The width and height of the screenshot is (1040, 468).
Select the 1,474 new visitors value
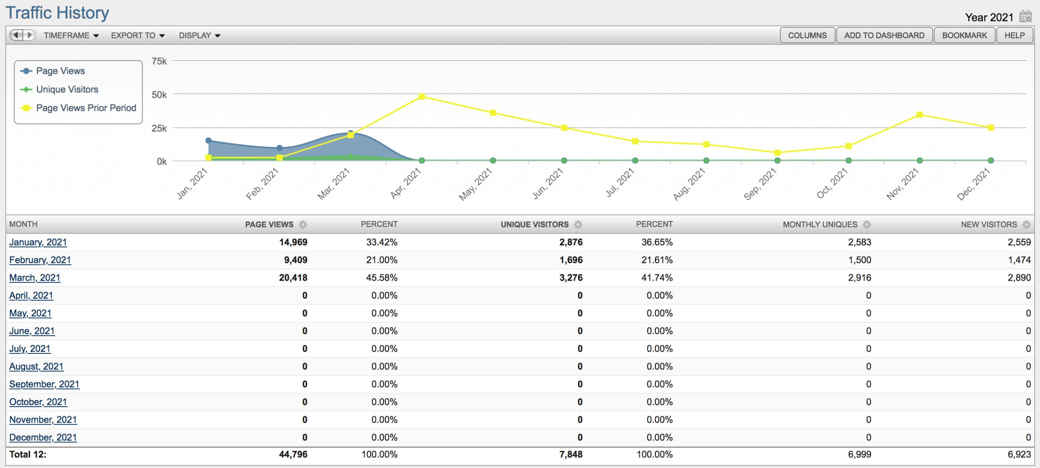[x=1019, y=260]
